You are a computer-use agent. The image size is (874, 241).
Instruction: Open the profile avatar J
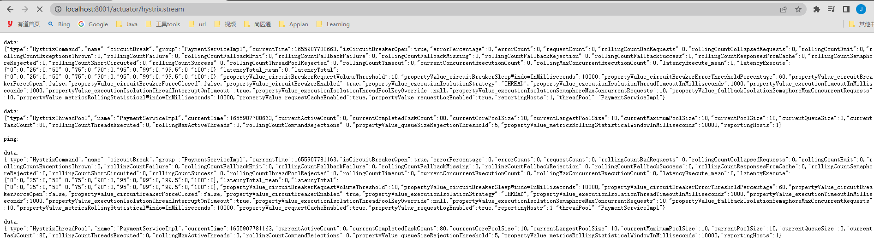point(861,9)
